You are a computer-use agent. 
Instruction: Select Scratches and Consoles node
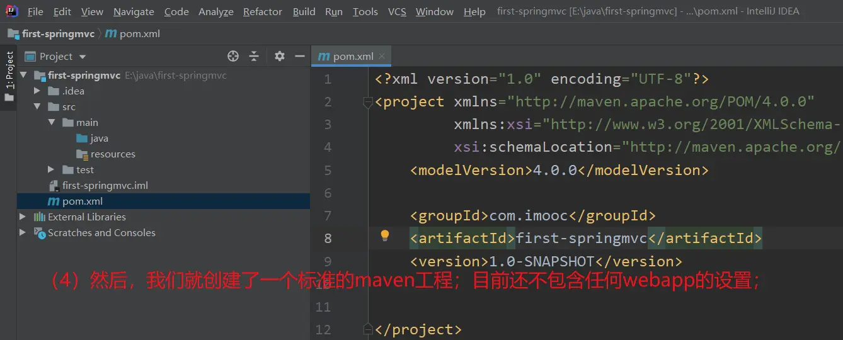pyautogui.click(x=101, y=233)
